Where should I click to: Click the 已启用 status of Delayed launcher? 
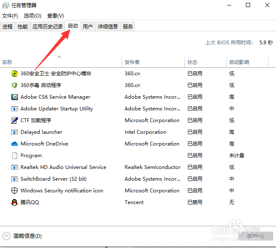coord(195,132)
